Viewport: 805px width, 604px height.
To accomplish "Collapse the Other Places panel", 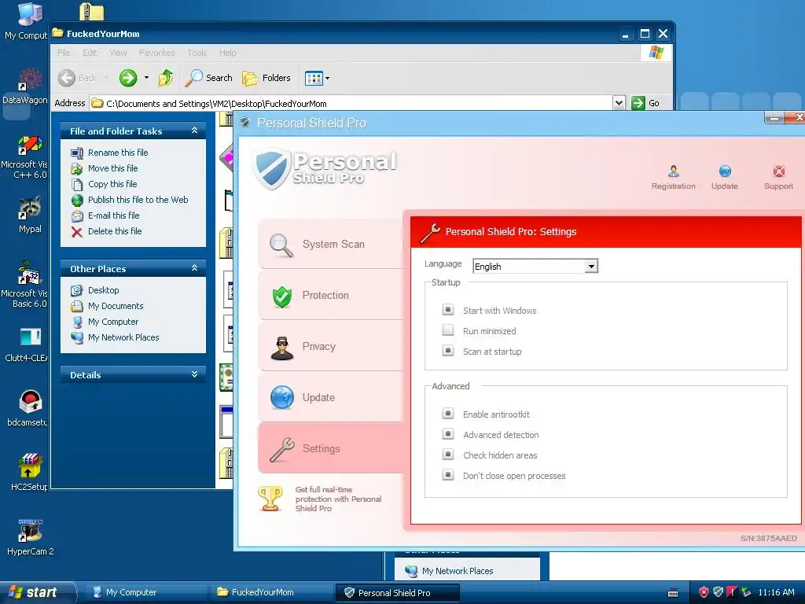I will (195, 268).
